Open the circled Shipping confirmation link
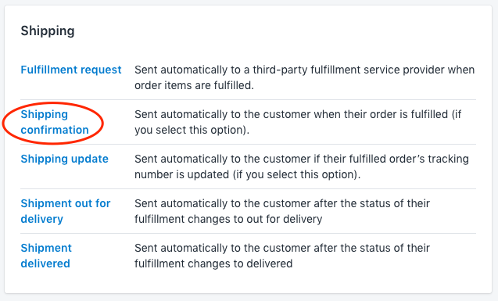This screenshot has height=301, width=498. [55, 122]
